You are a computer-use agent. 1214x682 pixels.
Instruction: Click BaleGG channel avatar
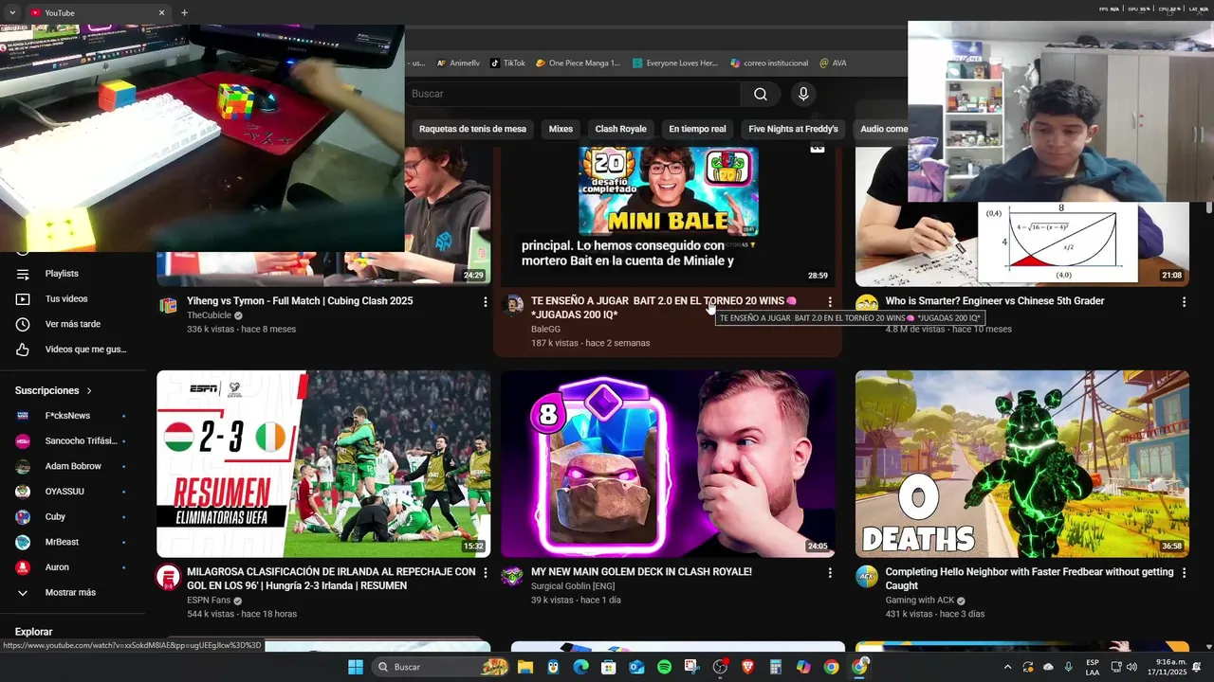click(513, 305)
